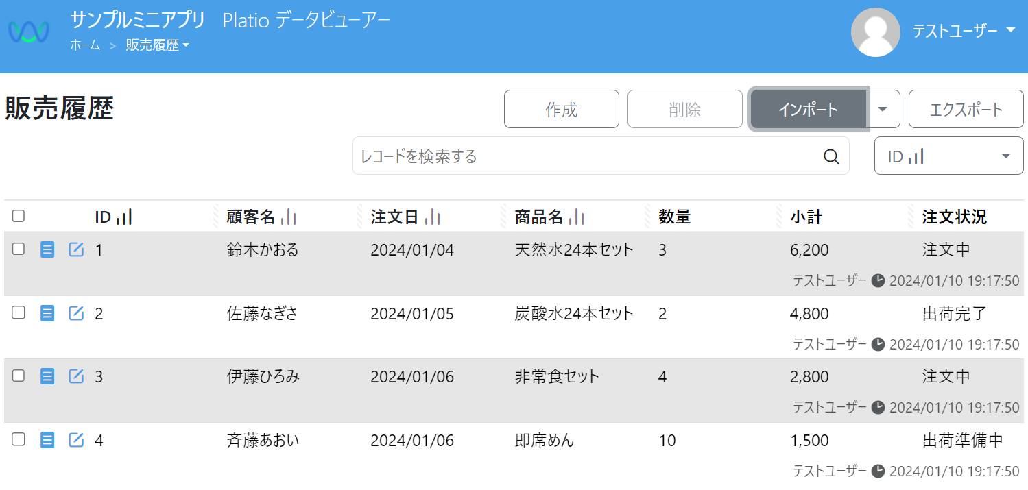Image resolution: width=1028 pixels, height=490 pixels.
Task: Click subtotal value 1,500
Action: point(809,441)
